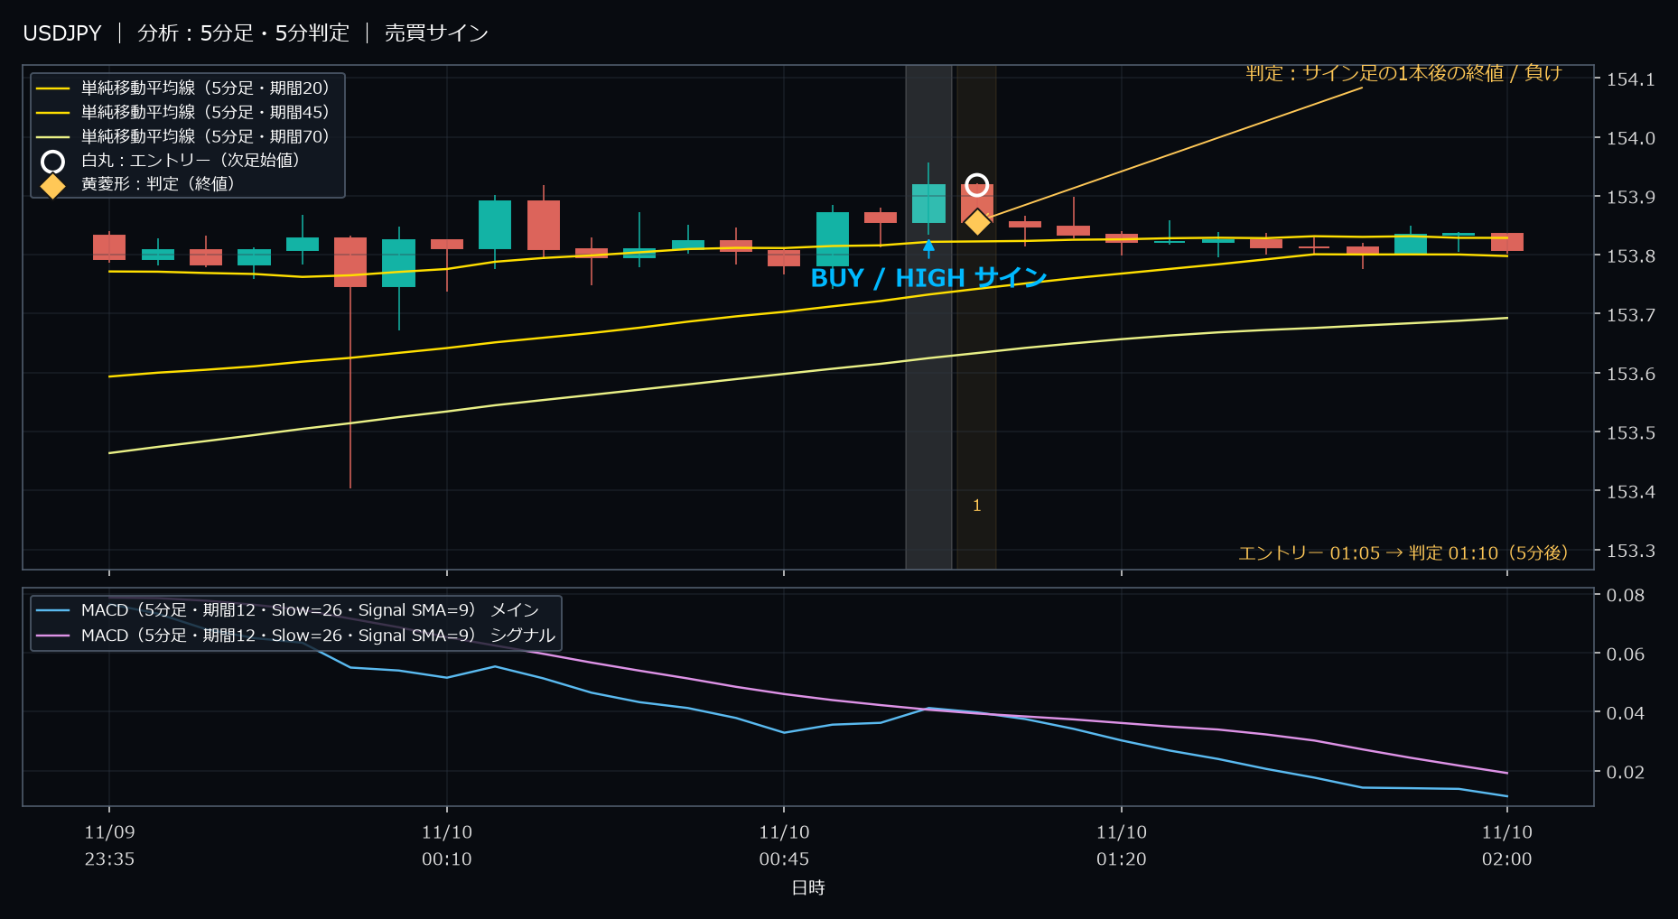
Task: Click MACD メイン legend entry
Action: [x=287, y=610]
